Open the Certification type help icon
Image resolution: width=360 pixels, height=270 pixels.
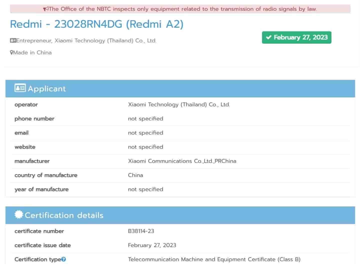coord(64,259)
